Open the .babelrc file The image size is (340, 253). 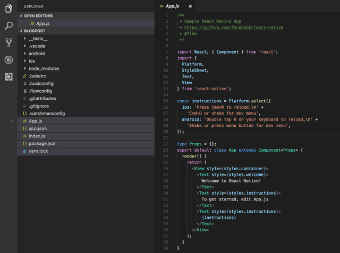[x=86, y=76]
